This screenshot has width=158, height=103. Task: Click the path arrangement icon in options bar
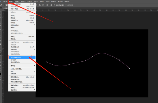click(x=47, y=5)
